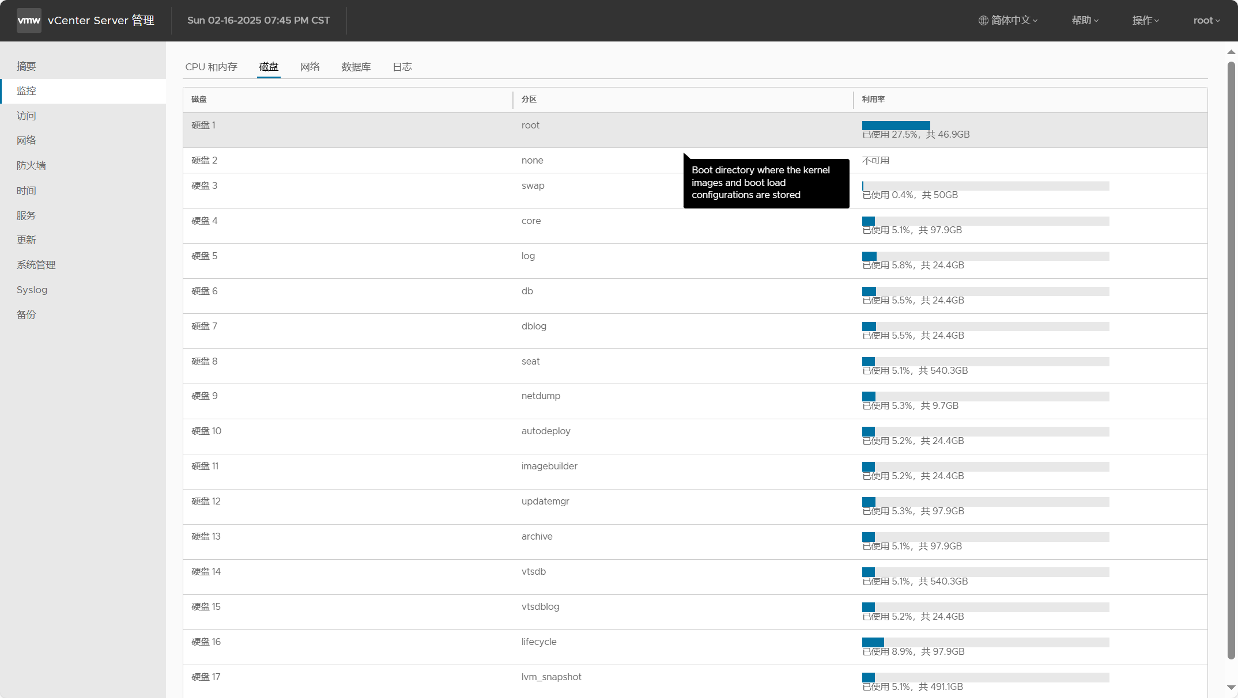Click the vmw logo icon
1238x698 pixels.
[x=29, y=20]
